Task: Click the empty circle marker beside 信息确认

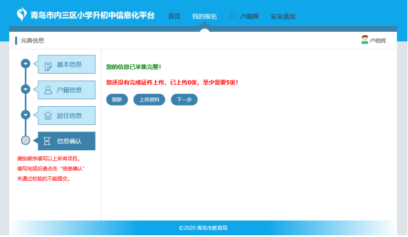Action: [x=25, y=140]
